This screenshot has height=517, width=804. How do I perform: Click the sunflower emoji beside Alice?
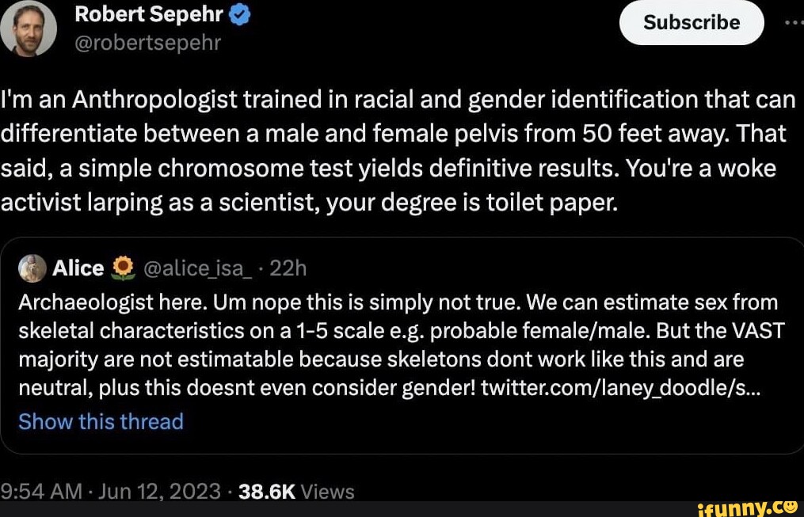(x=122, y=269)
